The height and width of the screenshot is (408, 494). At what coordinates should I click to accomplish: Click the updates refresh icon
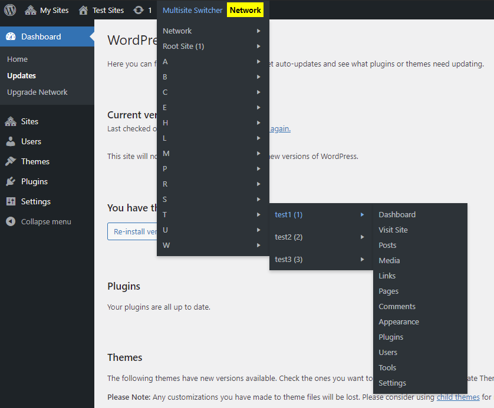[139, 11]
